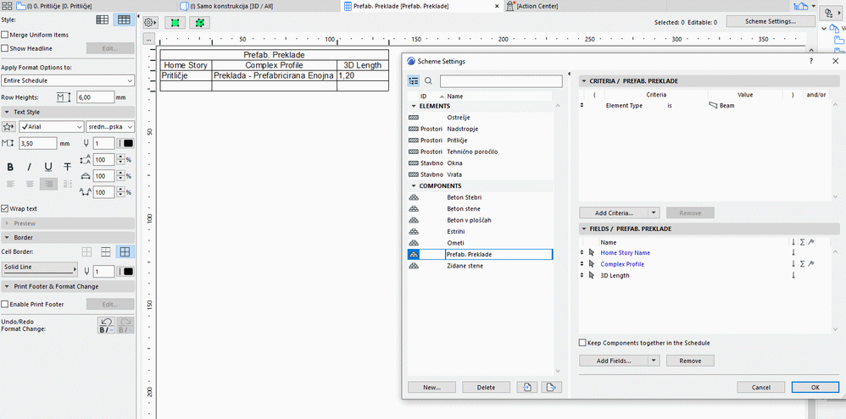Click flag icon on Complex Profile field
Viewport: 846px width, 419px height.
point(810,264)
